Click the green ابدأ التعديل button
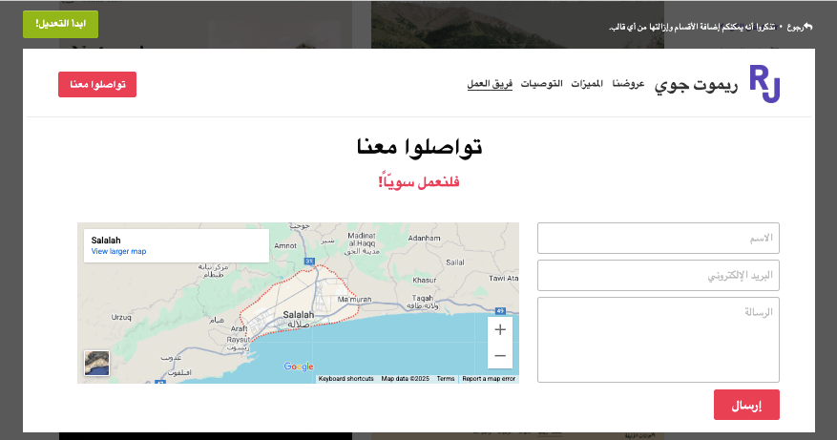Screen dimensions: 837x440 coord(60,24)
